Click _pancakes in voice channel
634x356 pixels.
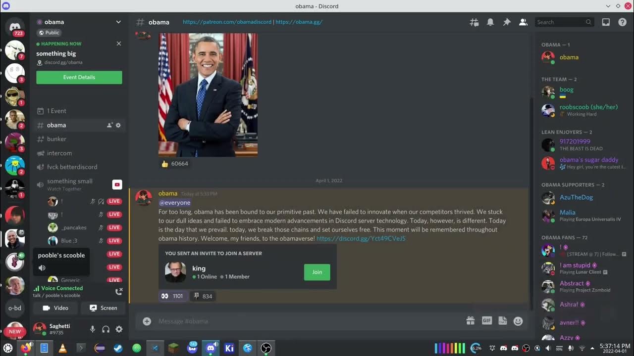(x=74, y=227)
